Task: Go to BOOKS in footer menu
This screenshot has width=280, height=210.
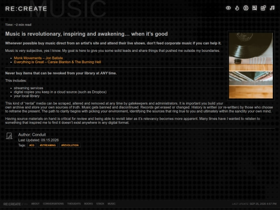Action: point(88,204)
